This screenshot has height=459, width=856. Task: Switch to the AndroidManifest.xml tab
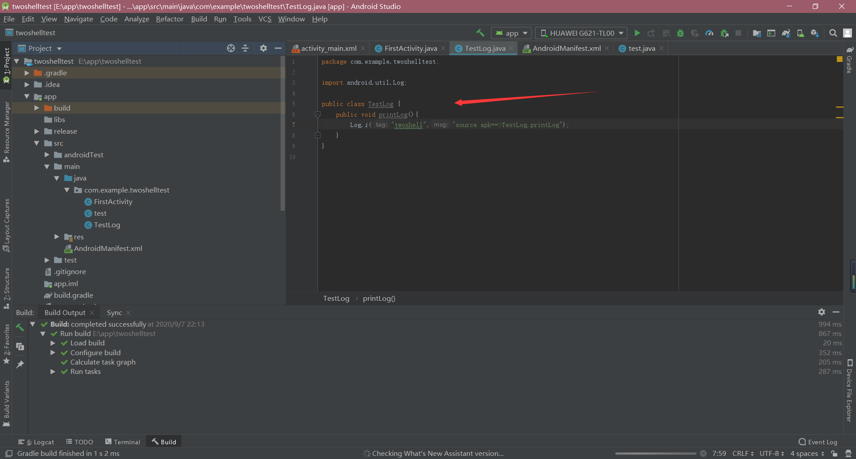coord(566,48)
